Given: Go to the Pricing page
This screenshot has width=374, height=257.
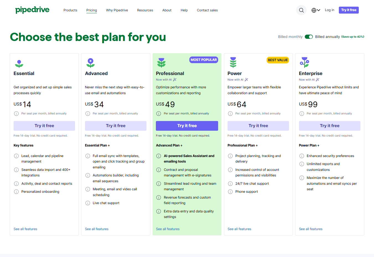Looking at the screenshot, I should pos(92,10).
